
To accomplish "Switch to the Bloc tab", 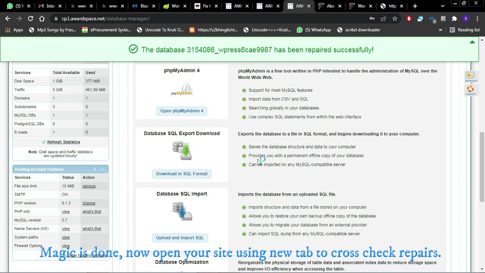I will pos(144,6).
